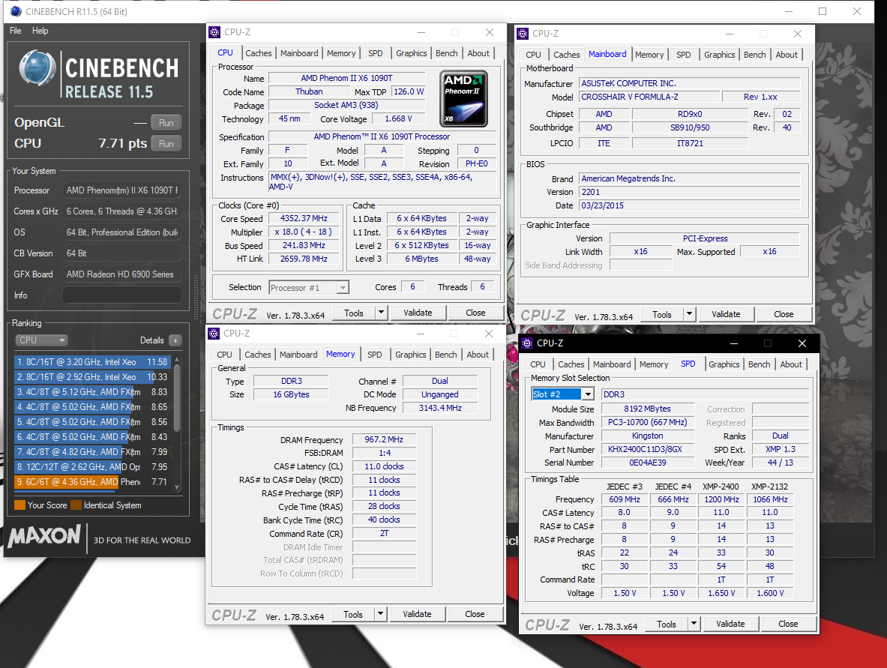Minimize the SPD CPU-Z window
887x668 pixels.
[734, 343]
